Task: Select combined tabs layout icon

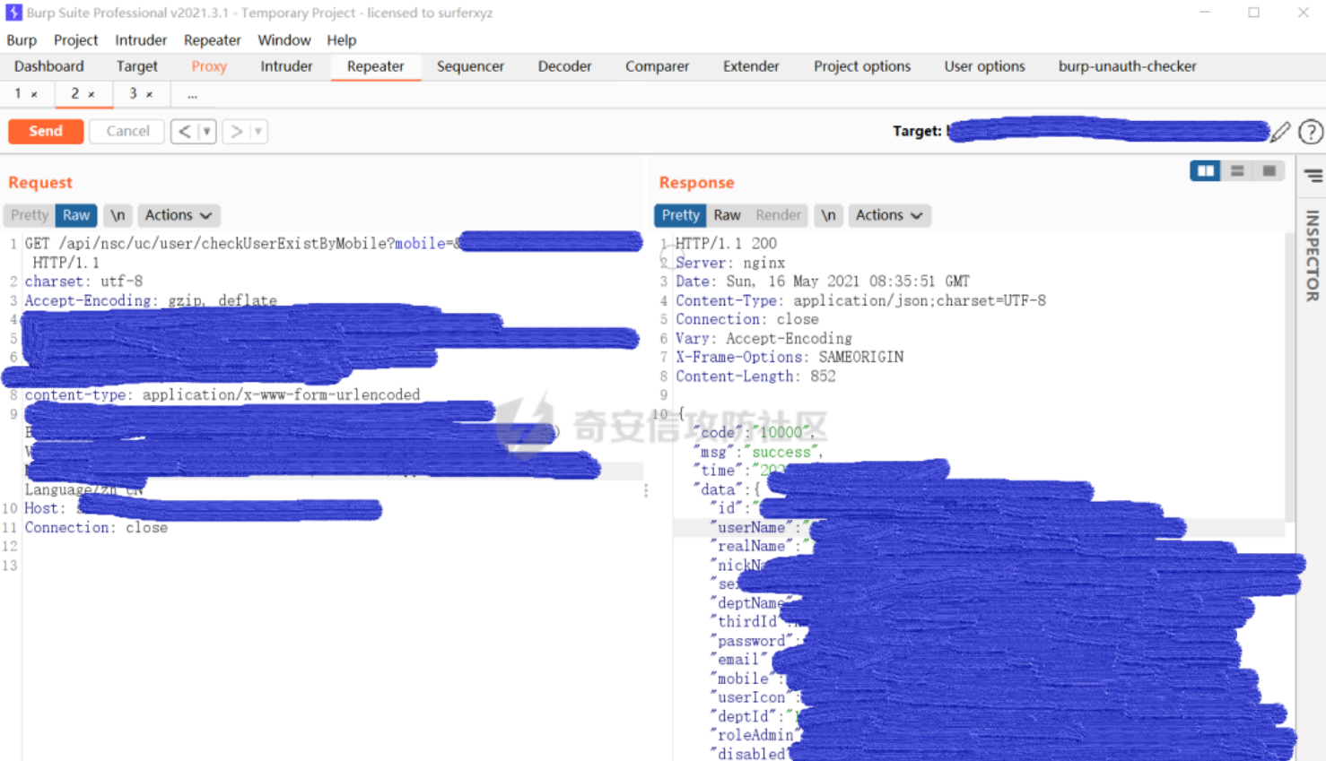Action: click(1269, 170)
